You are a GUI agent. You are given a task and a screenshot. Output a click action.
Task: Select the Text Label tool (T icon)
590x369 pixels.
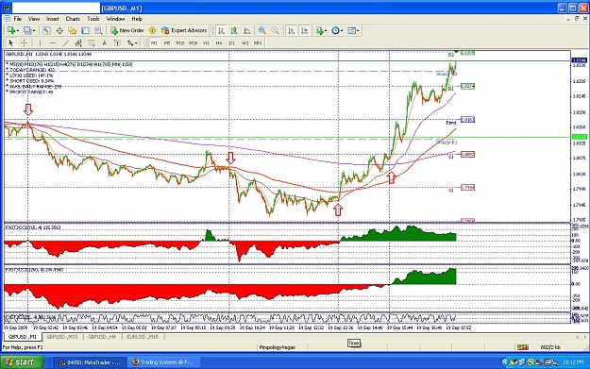[117, 42]
